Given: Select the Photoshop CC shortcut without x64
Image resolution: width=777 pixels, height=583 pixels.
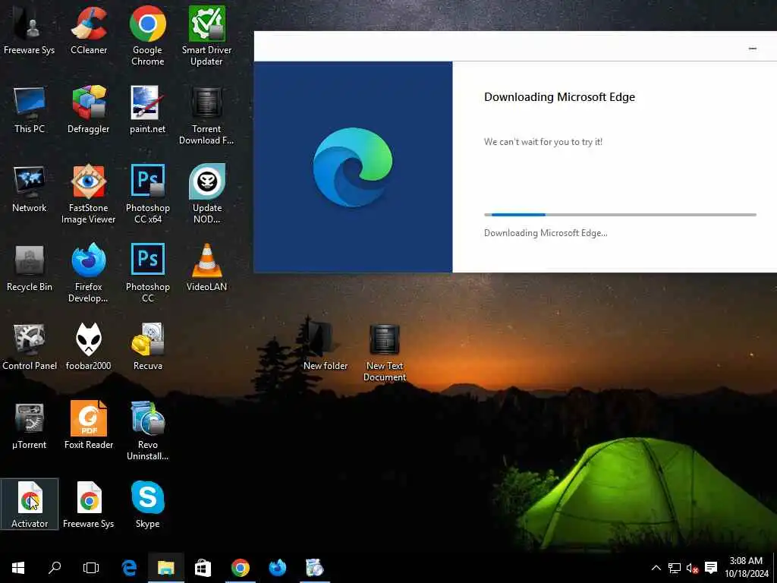Looking at the screenshot, I should [x=148, y=273].
